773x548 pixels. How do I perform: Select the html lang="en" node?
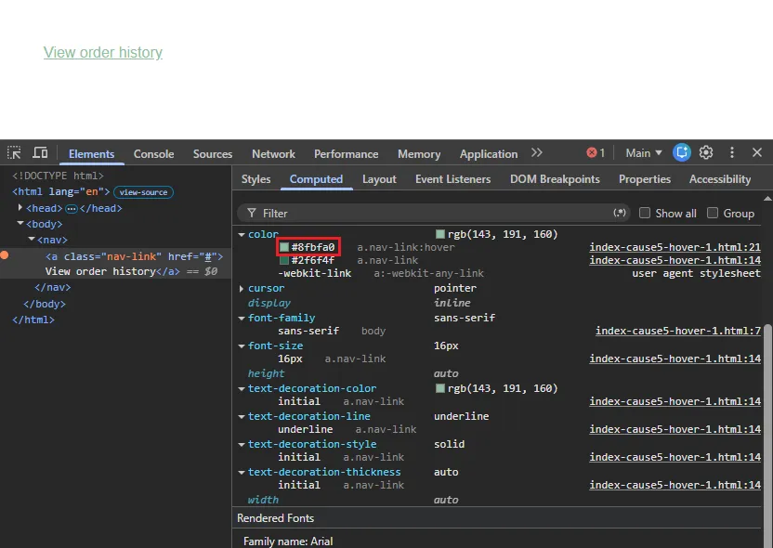pos(60,191)
